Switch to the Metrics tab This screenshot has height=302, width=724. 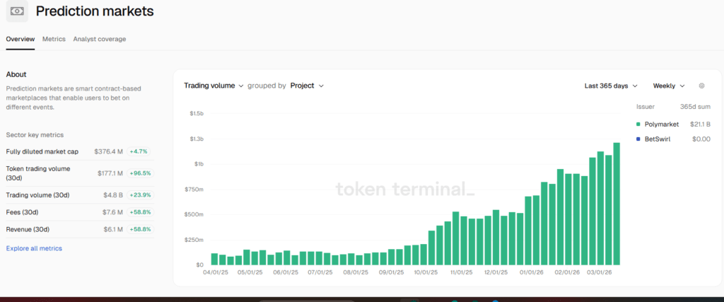54,39
